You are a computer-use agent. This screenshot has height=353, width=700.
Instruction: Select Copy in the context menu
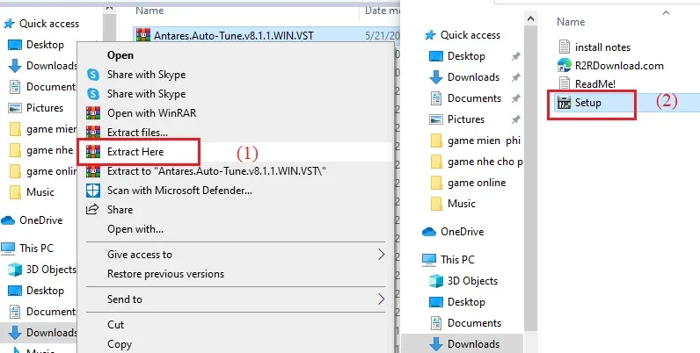(x=120, y=344)
